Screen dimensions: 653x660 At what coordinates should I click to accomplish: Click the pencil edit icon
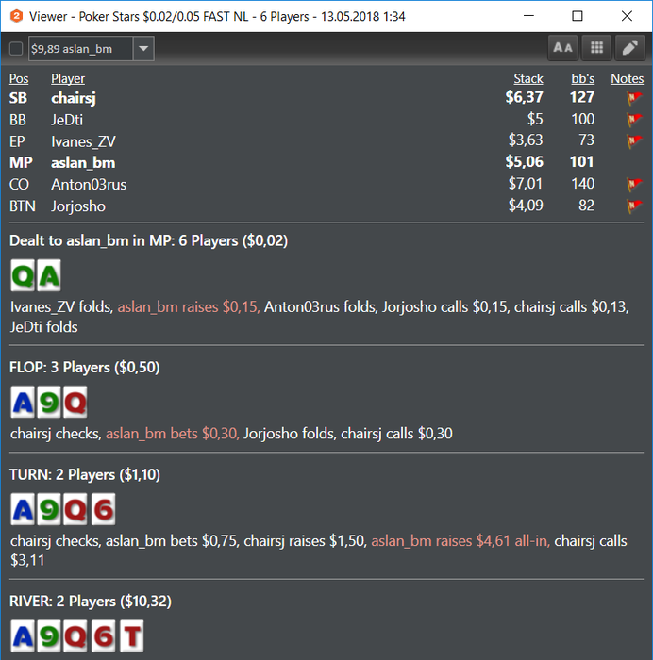click(x=629, y=48)
